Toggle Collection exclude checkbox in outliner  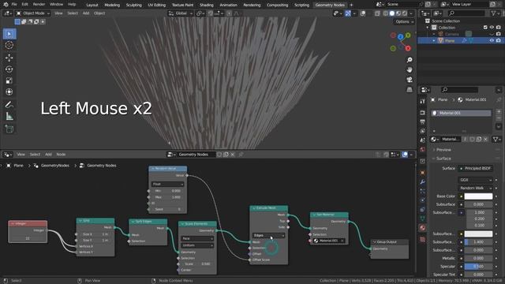485,28
